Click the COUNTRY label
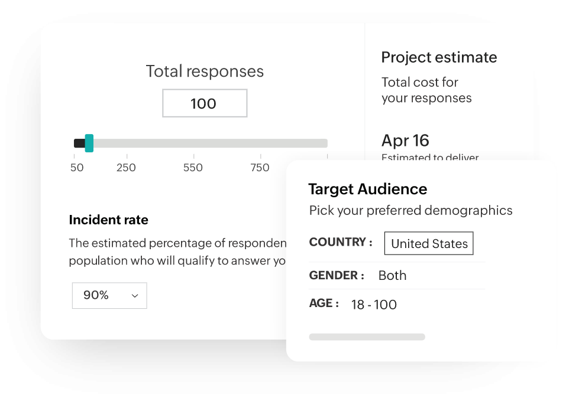 tap(340, 242)
